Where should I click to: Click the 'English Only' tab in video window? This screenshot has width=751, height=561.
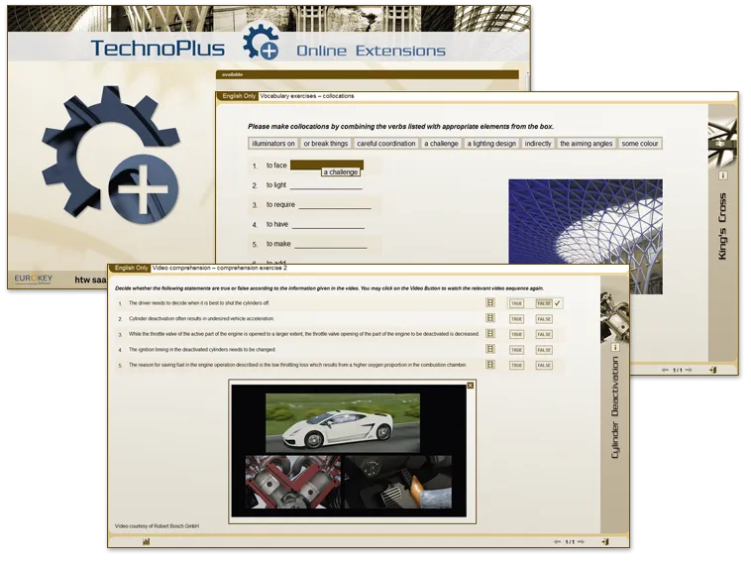pos(131,268)
